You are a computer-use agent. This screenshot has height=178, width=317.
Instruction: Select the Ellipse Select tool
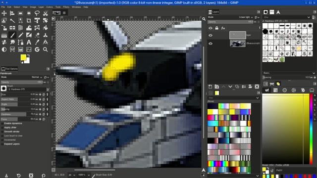(29, 13)
